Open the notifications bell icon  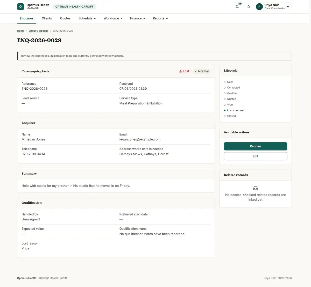pos(237,7)
